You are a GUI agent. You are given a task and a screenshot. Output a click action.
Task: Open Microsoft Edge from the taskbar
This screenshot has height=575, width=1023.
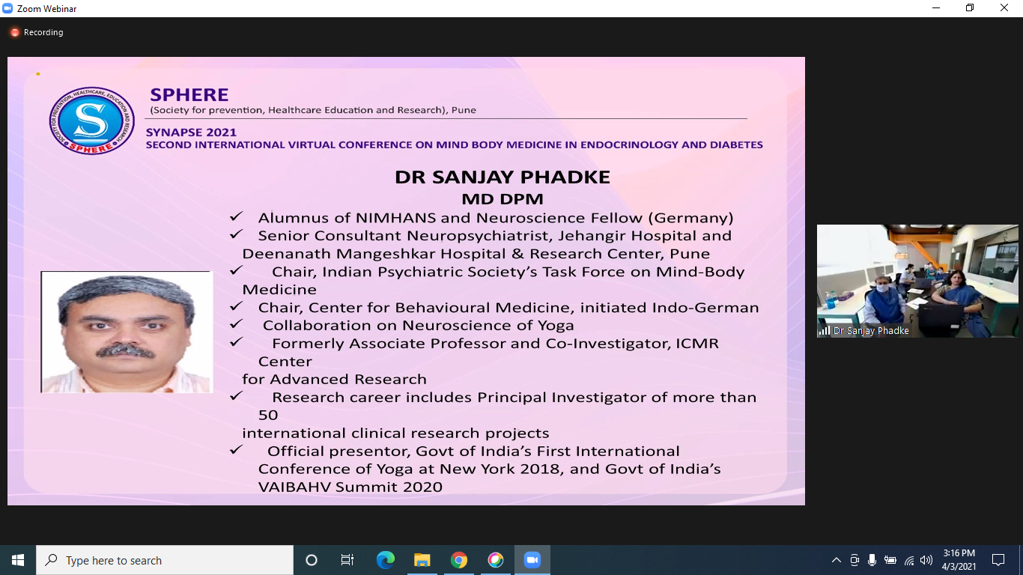point(386,560)
